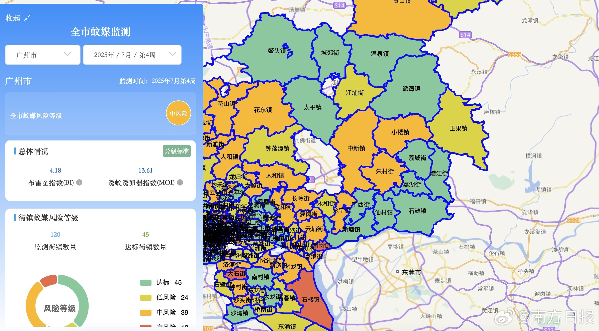Click the 收起 collapse text link
Screen dimensions: 599x331
pyautogui.click(x=13, y=18)
